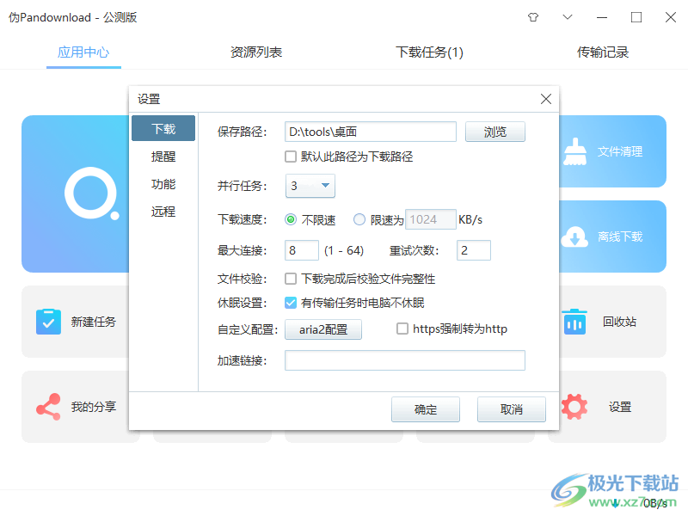Click the gift icon in title bar

point(533,17)
